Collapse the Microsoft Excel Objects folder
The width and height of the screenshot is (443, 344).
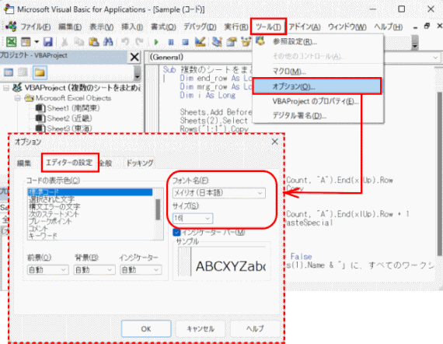18,98
